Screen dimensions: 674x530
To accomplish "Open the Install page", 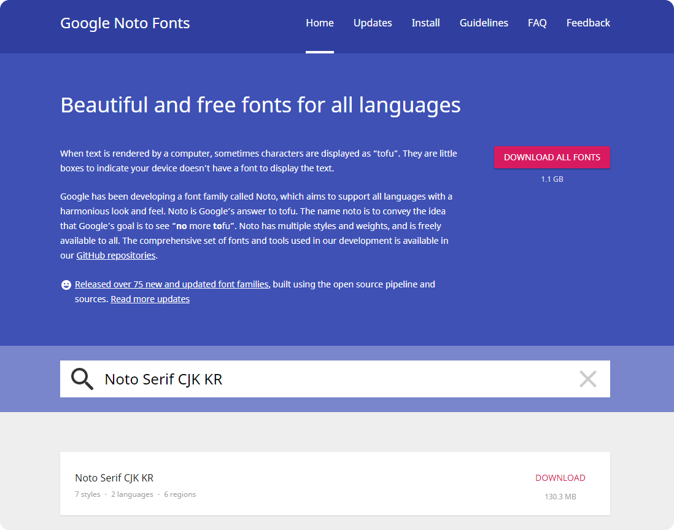I will (425, 23).
